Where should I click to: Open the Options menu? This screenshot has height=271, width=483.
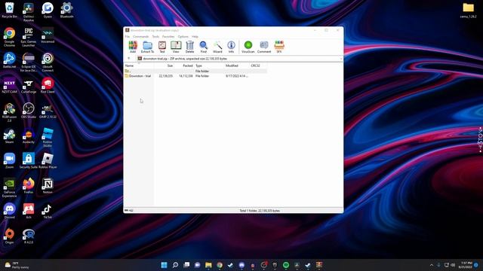pos(183,37)
